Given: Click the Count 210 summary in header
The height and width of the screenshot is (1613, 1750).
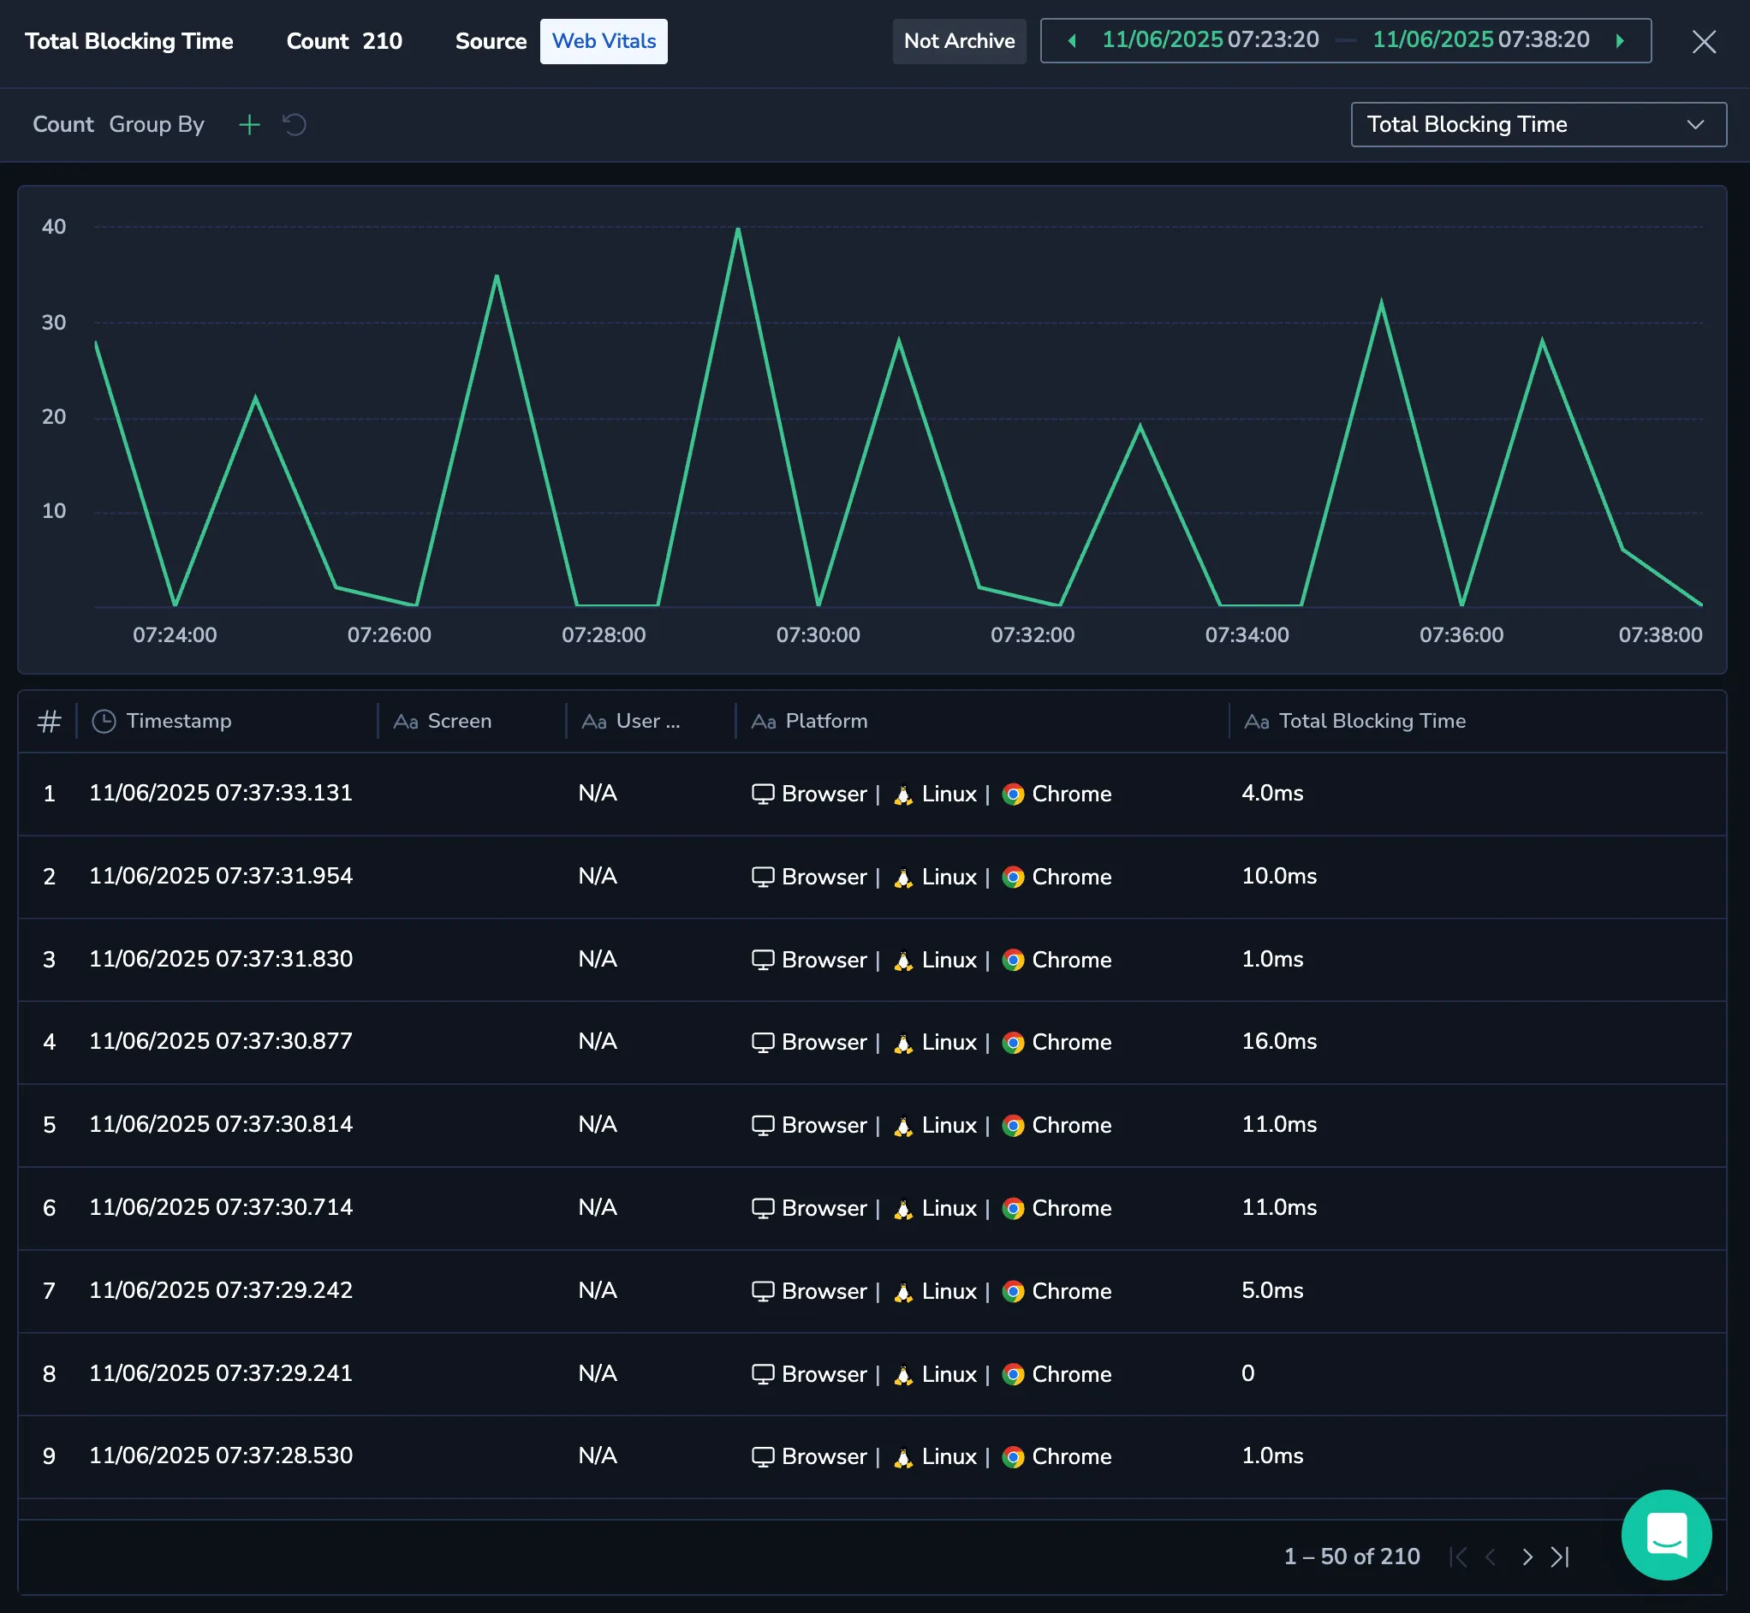Looking at the screenshot, I should coord(344,41).
